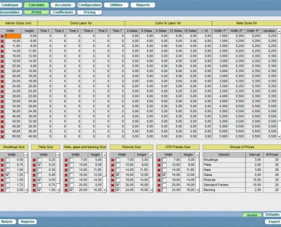Viewport: 281px width, 227px height.
Task: Uncheck the filet width 0,25 checkbox
Action: (39, 165)
